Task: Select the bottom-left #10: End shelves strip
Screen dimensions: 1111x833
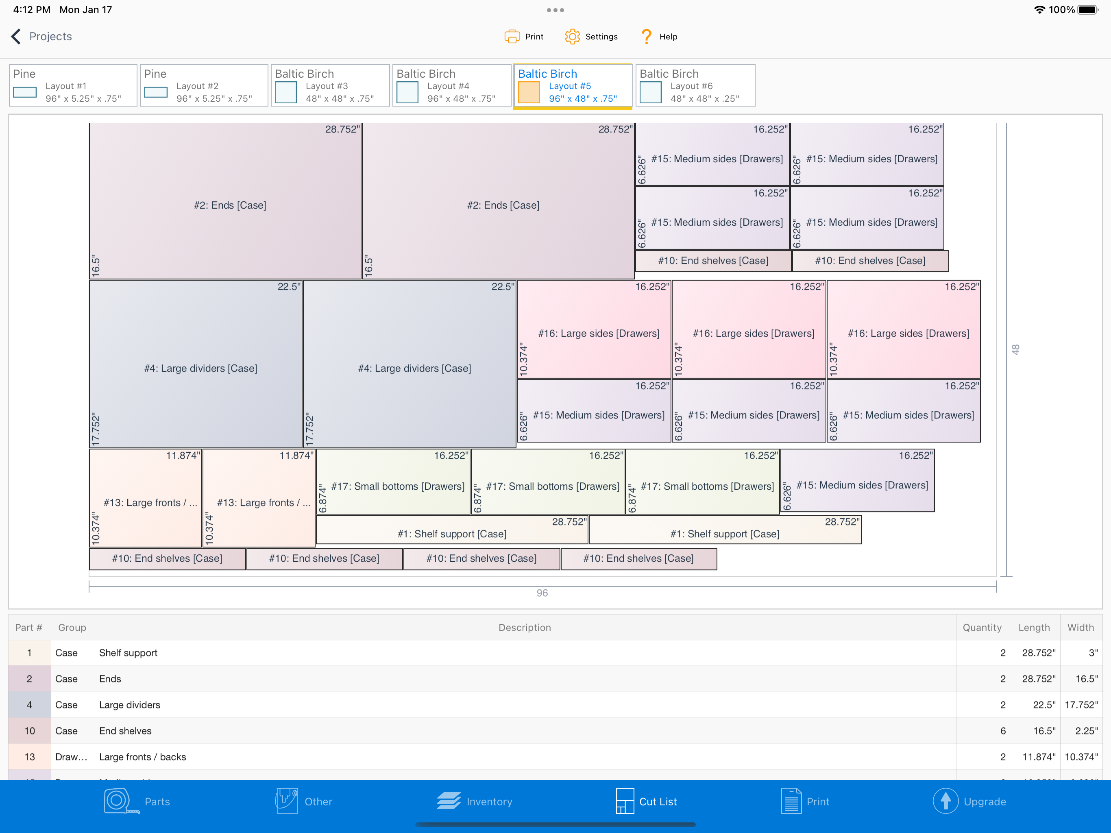Action: pos(167,559)
